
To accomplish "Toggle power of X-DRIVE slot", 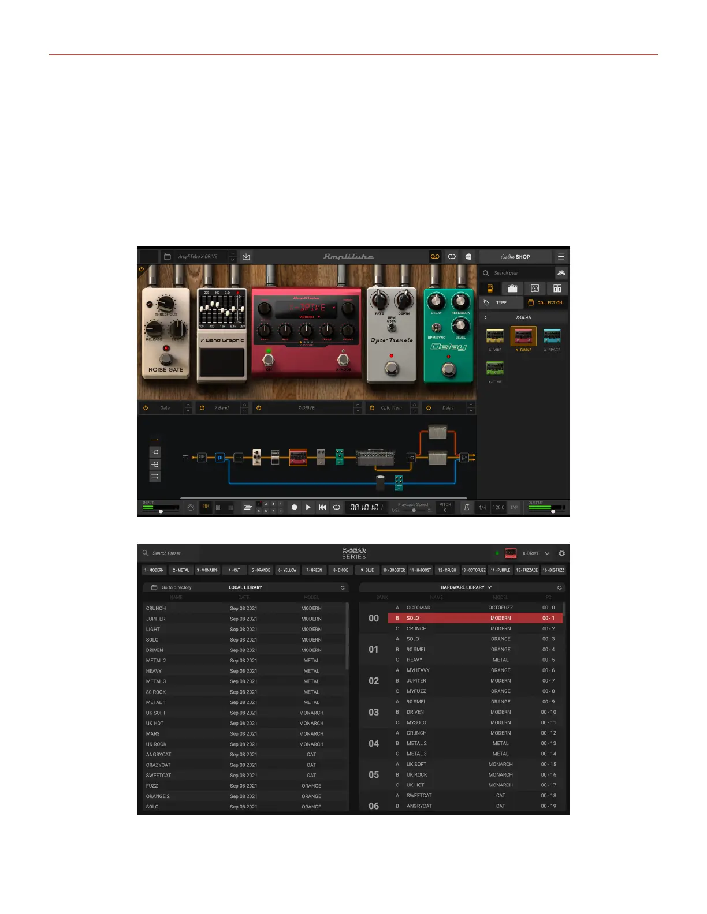I will [x=259, y=408].
